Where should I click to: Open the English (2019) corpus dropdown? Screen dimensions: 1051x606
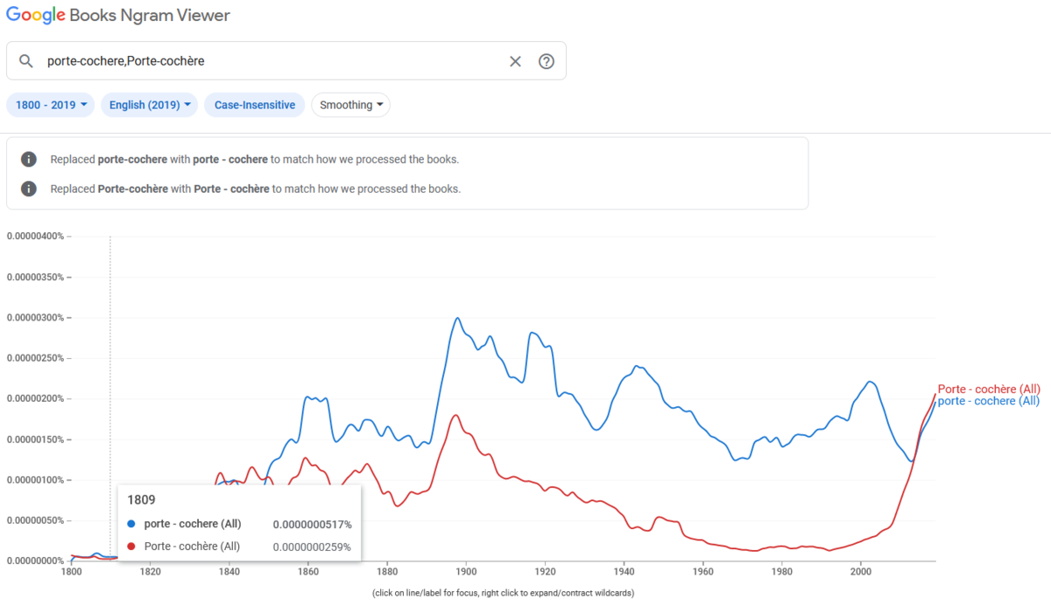[x=150, y=105]
